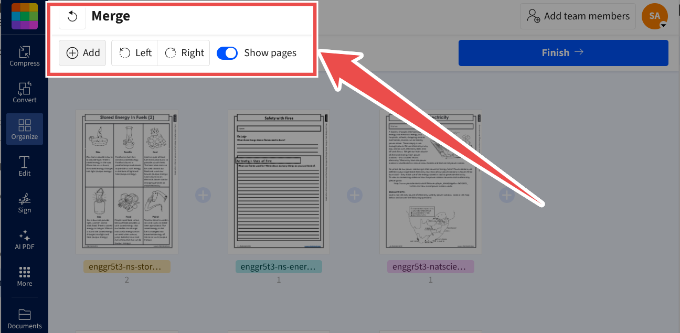Click the More tools icon
680x333 pixels.
(24, 276)
